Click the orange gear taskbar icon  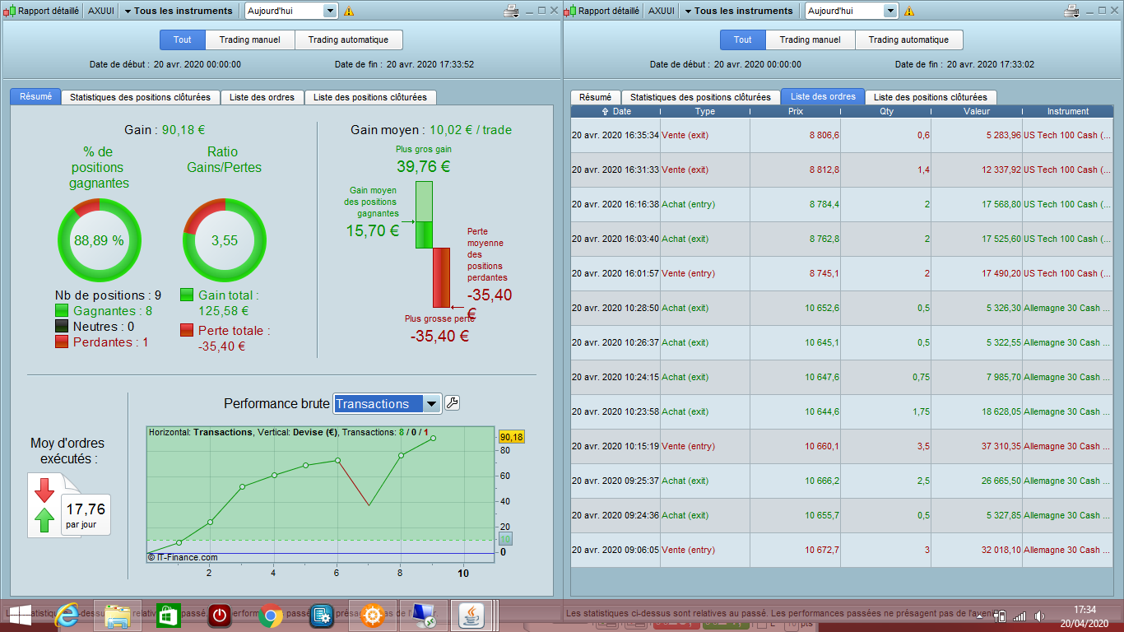373,616
